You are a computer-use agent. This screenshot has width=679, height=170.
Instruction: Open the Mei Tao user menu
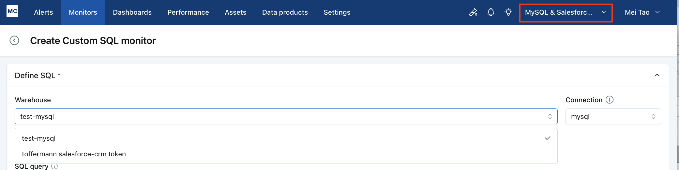pos(642,12)
